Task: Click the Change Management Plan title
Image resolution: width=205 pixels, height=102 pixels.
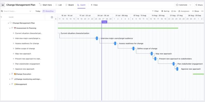Action: 21,5
